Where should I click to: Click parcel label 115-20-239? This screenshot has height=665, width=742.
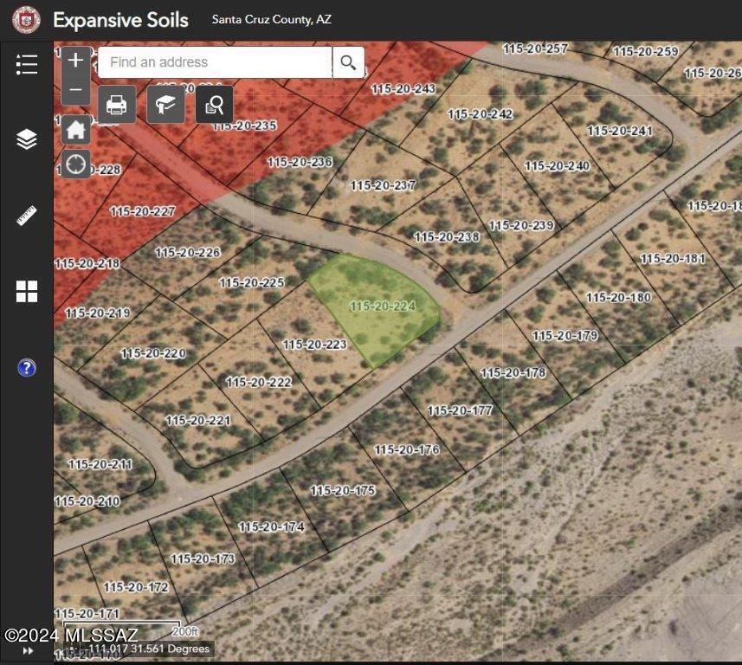(521, 225)
